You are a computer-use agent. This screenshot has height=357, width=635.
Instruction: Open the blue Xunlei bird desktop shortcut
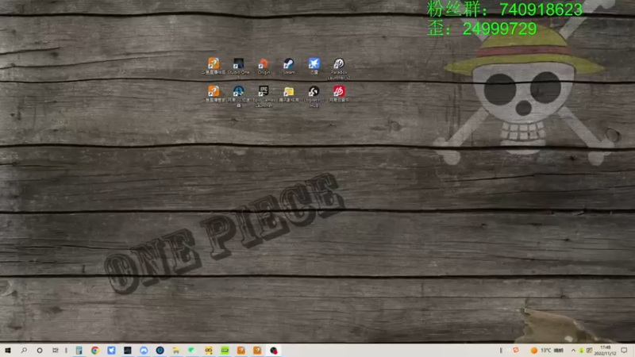pos(314,66)
